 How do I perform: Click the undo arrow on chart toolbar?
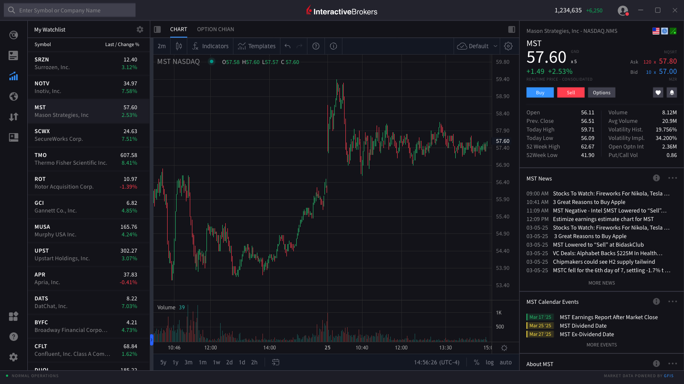[x=287, y=46]
